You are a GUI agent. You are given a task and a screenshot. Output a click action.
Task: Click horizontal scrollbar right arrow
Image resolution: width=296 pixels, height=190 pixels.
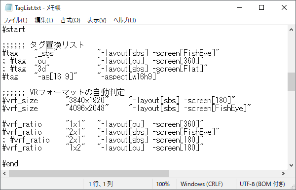click(283, 173)
